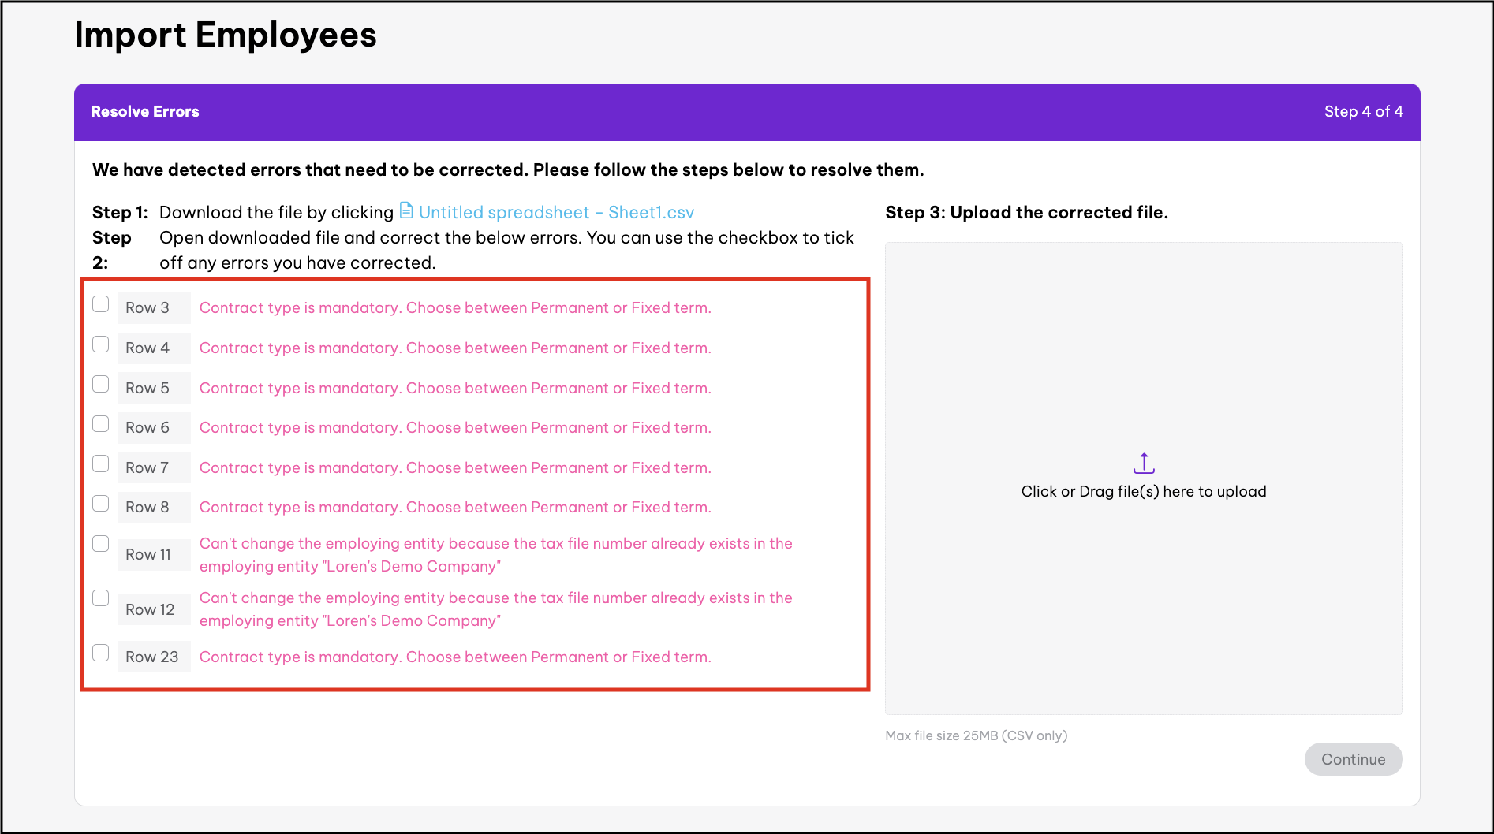Tick the checkbox for Row 3 error
1494x834 pixels.
101,304
